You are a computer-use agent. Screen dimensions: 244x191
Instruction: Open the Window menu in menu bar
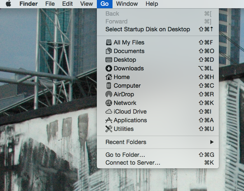coord(127,4)
